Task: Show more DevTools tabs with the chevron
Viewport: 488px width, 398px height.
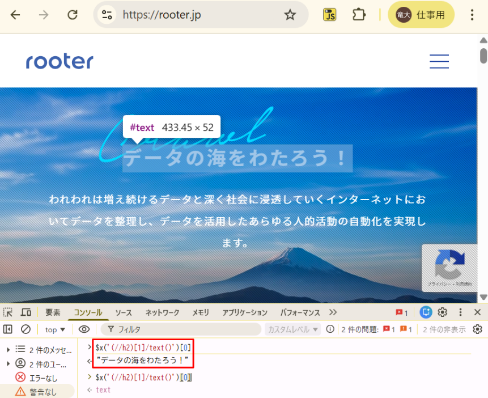Action: coord(333,312)
